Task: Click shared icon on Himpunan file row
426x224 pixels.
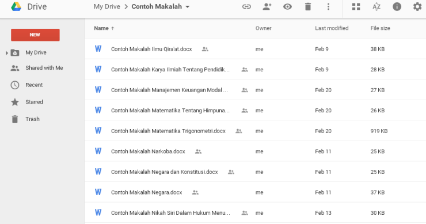Action: (245, 111)
